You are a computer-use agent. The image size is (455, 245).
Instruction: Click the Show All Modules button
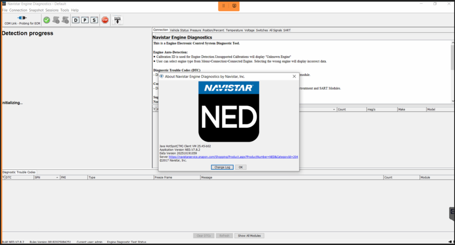249,236
